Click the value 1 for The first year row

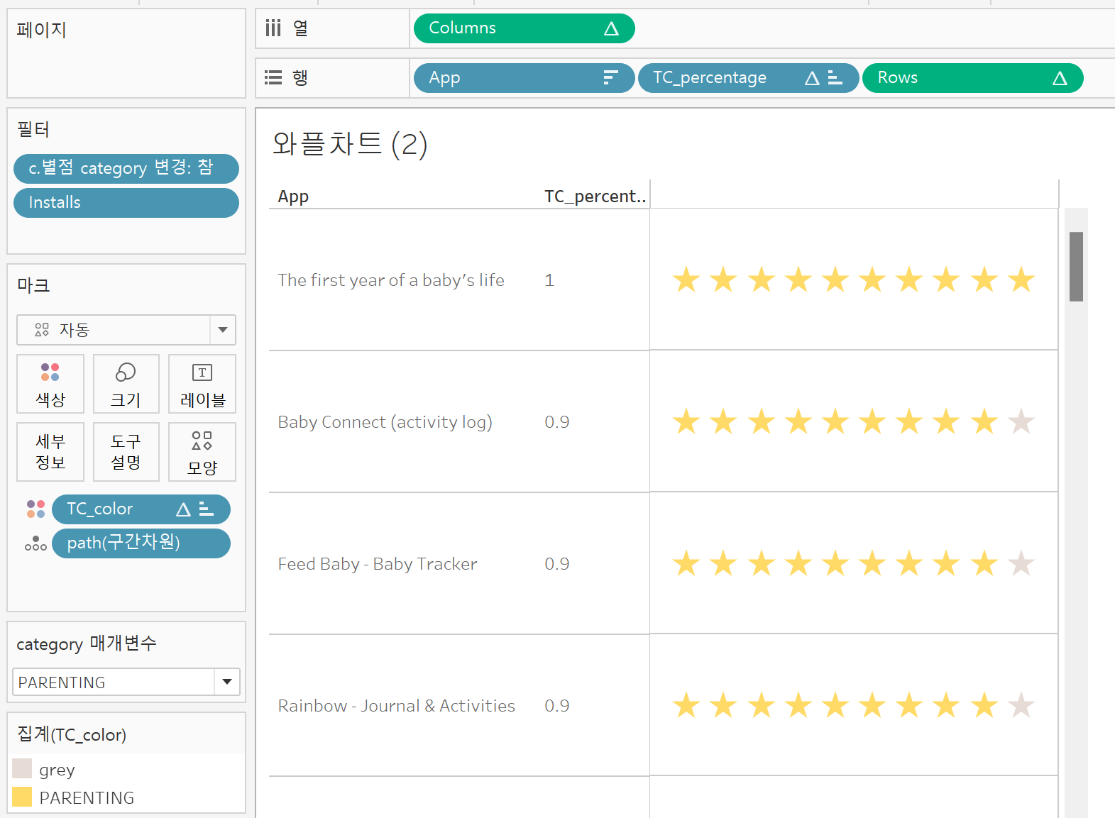tap(549, 280)
